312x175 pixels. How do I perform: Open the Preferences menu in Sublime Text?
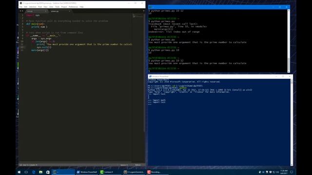pyautogui.click(x=73, y=7)
